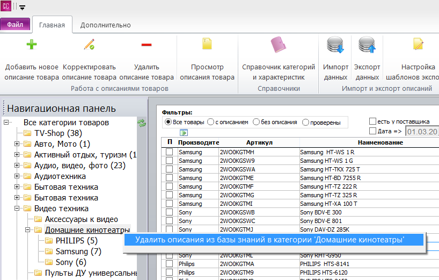Click the PHILIPS (5) folder icon
Image resolution: width=439 pixels, height=280 pixels.
[x=49, y=240]
